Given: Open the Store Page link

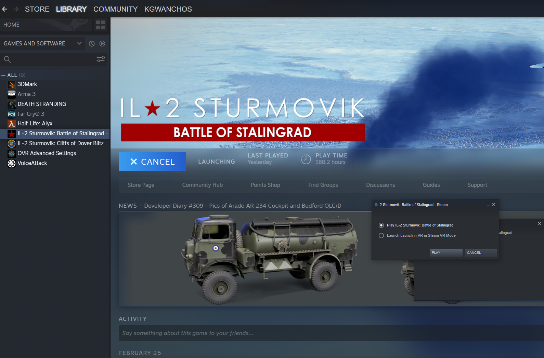Looking at the screenshot, I should 141,185.
